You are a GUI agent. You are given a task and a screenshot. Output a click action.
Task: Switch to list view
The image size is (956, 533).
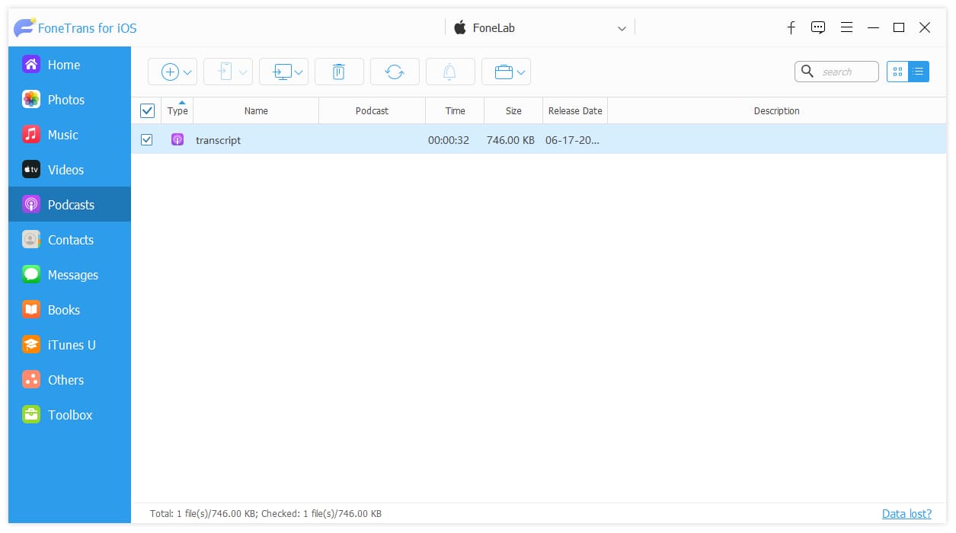pyautogui.click(x=919, y=72)
